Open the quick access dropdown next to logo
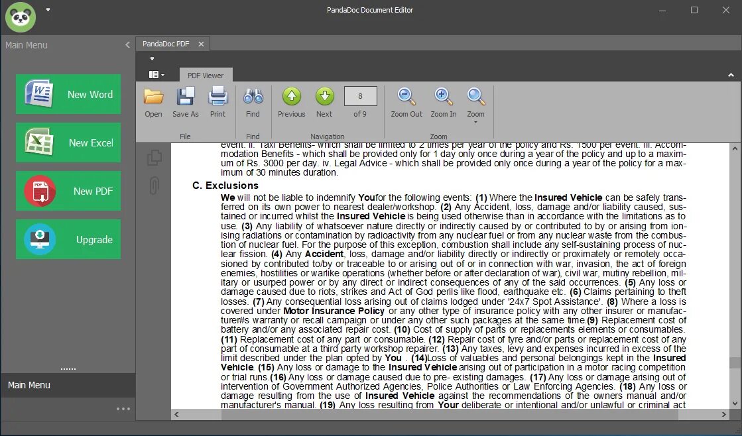 [48, 9]
